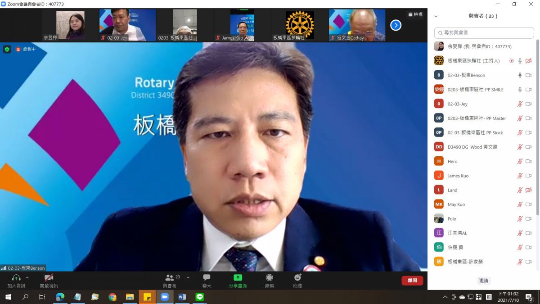The height and width of the screenshot is (304, 540).
Task: Select 02-03-Jey video thumbnail
Action: (x=127, y=26)
